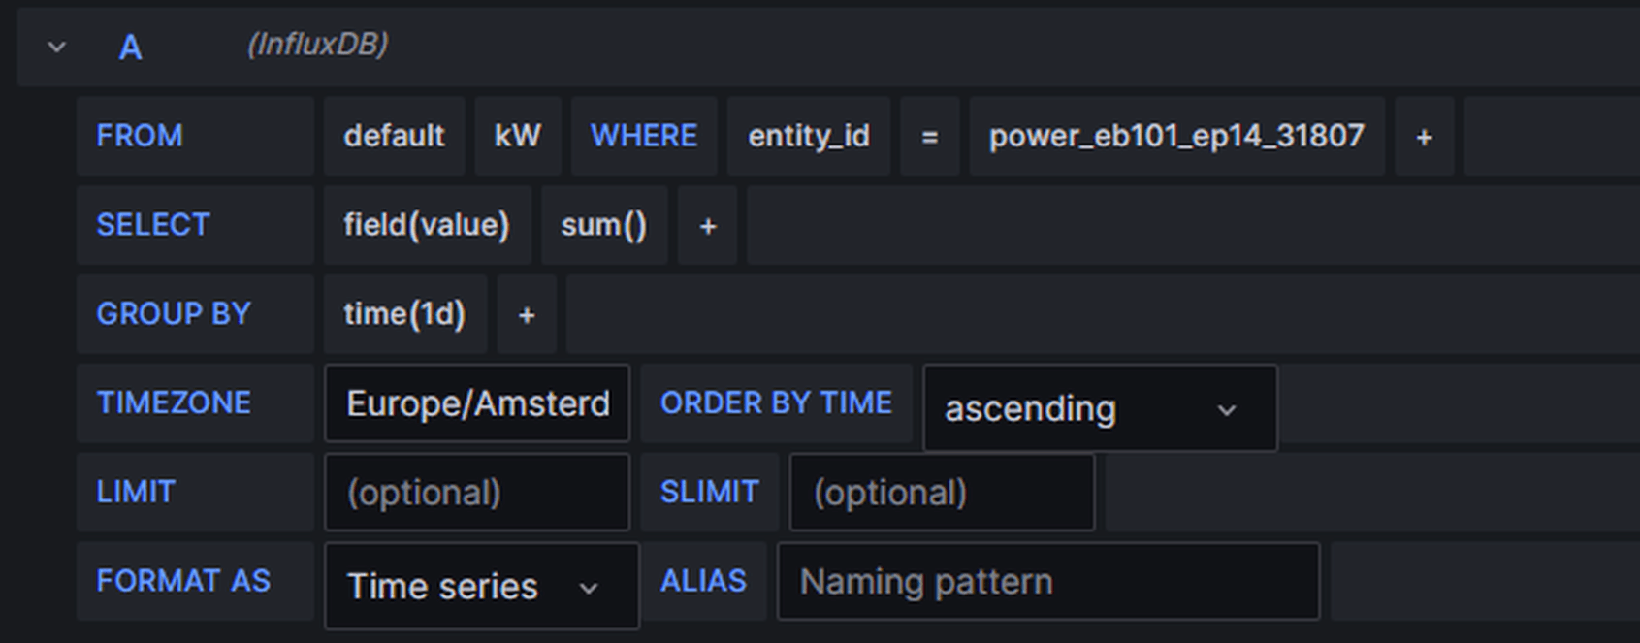Change the kW measurement segment
Viewport: 1640px width, 643px height.
(x=517, y=137)
